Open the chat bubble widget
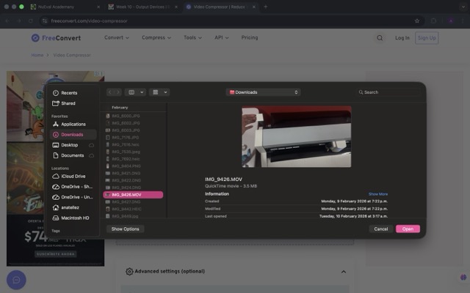The height and width of the screenshot is (293, 470). point(16,280)
